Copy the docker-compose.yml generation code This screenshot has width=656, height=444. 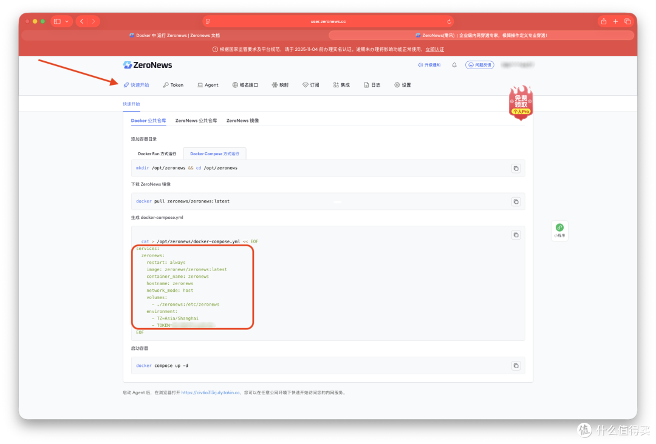[516, 235]
